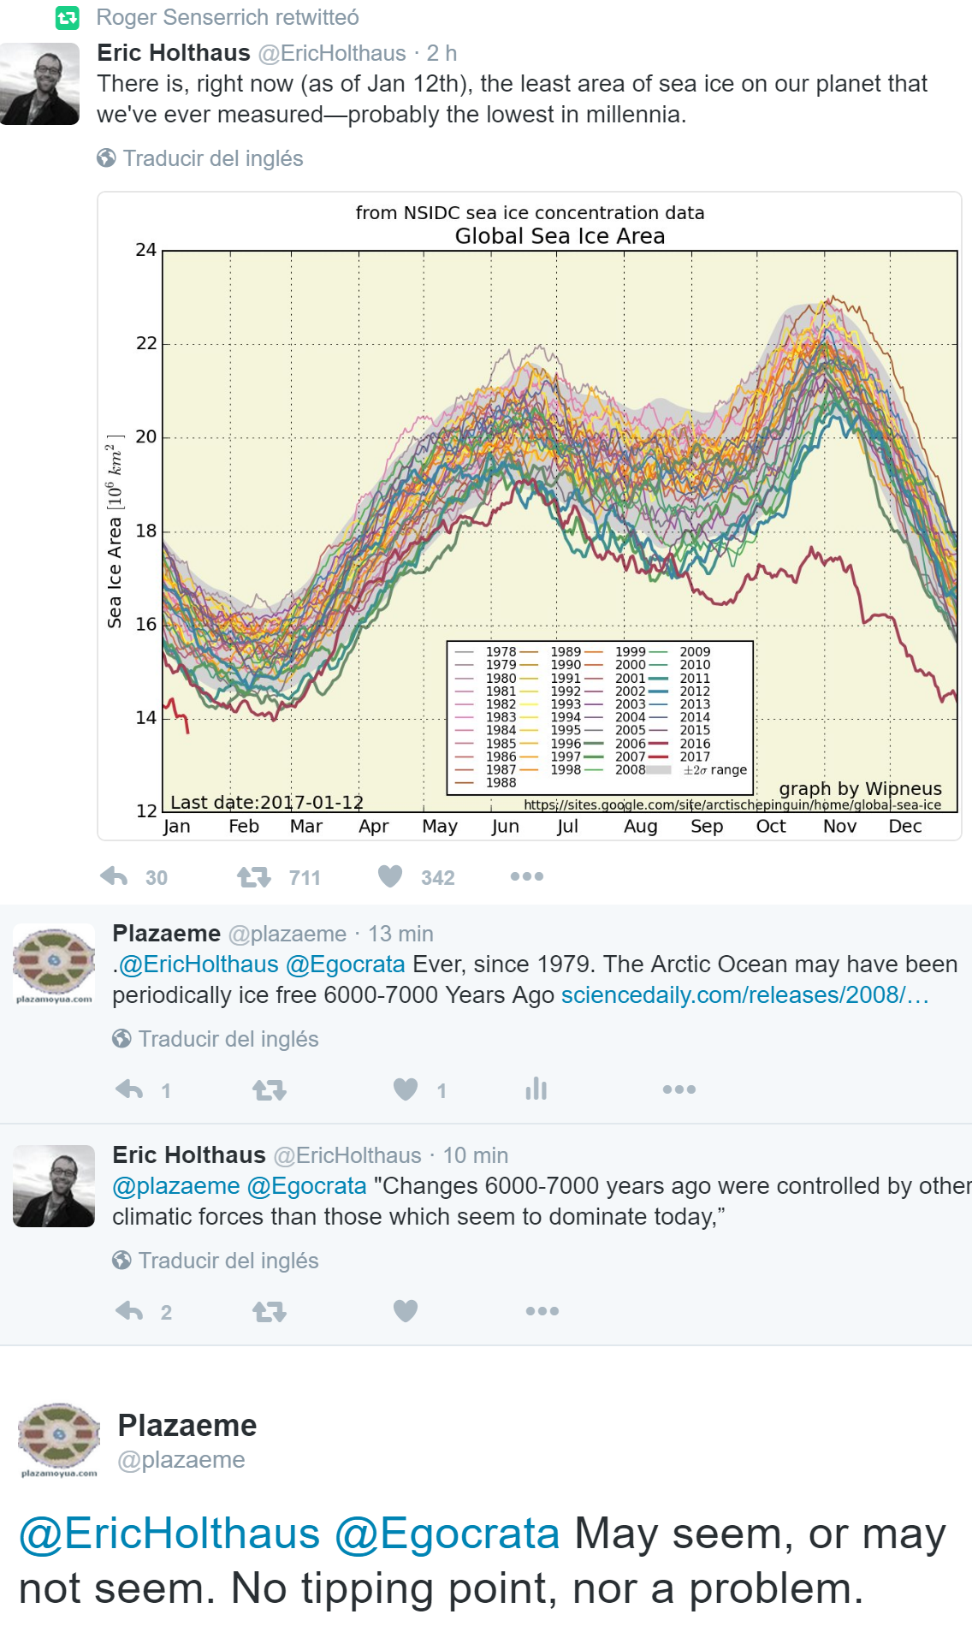
Task: Open more options on Plazaeme's 13 min reply
Action: pos(679,1089)
